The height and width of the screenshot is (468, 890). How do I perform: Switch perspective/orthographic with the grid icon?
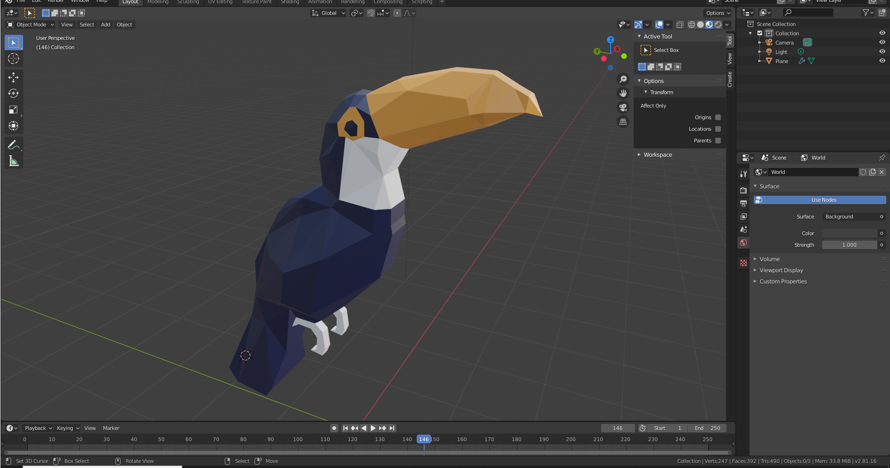623,122
